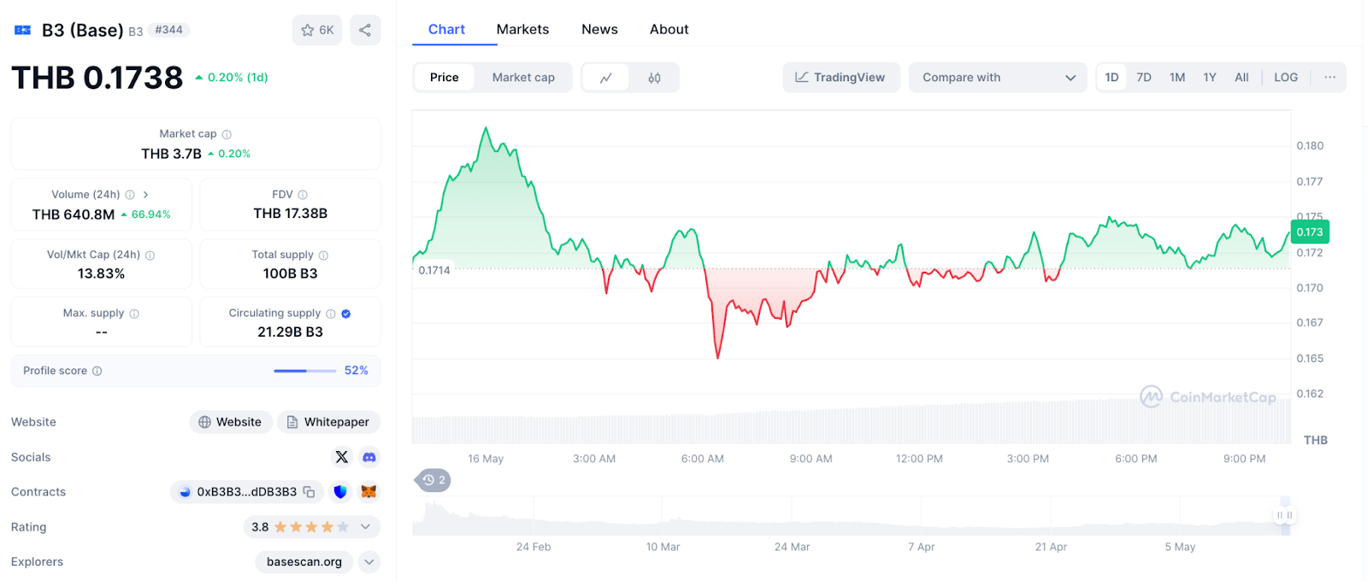Open basescan.org explorer link
The image size is (1368, 581).
pos(304,562)
